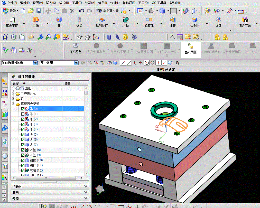This screenshot has height=208, width=260.
Task: Uncheck the 求和 (12) feature checkbox
Action: (x=23, y=171)
